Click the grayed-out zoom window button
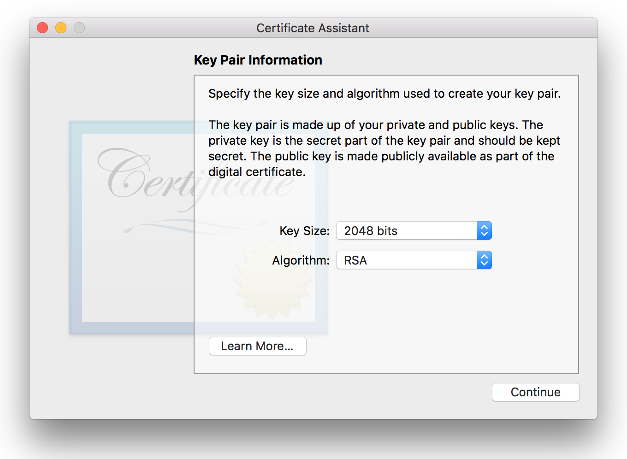627x459 pixels. (79, 28)
